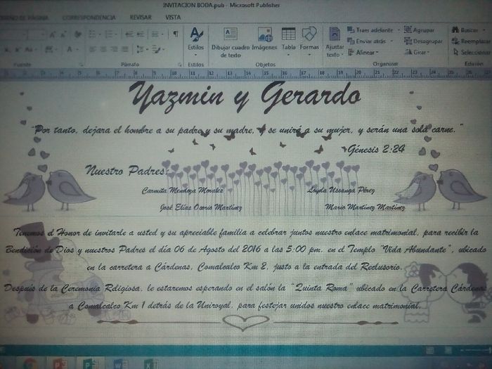Click Reemplazar button
This screenshot has height=369, width=492.
472,41
